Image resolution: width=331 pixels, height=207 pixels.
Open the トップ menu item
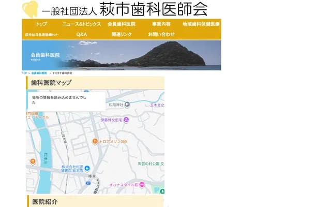coord(41,24)
